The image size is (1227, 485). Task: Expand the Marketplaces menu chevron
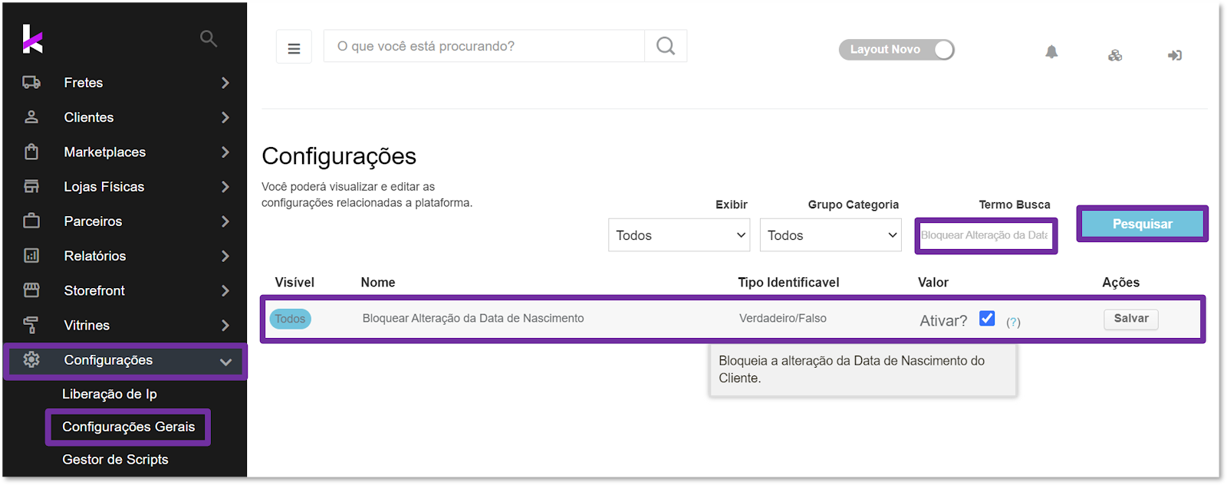[x=225, y=152]
